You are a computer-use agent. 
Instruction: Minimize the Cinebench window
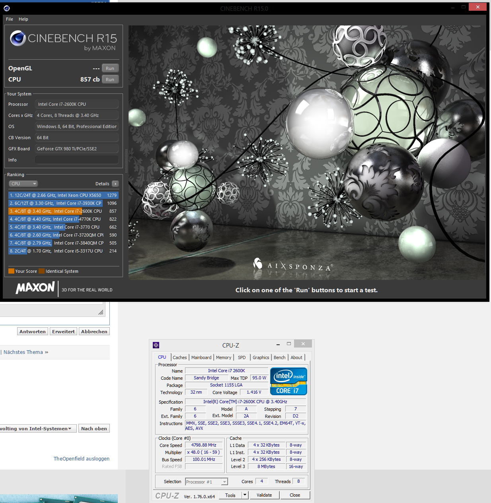453,7
